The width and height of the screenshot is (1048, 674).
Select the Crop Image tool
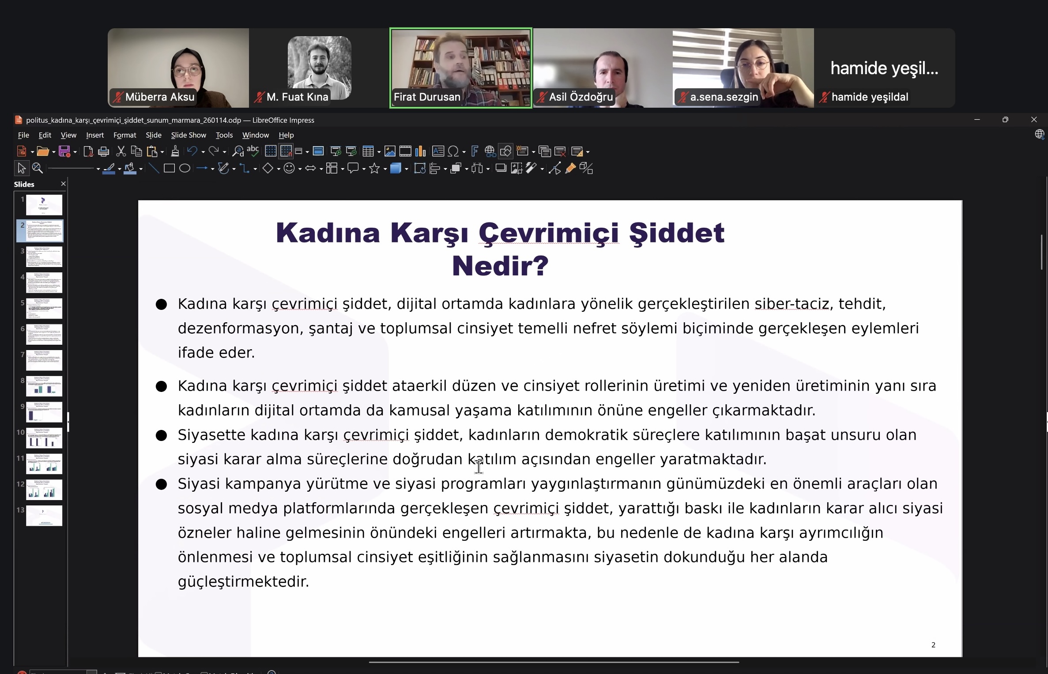point(516,168)
